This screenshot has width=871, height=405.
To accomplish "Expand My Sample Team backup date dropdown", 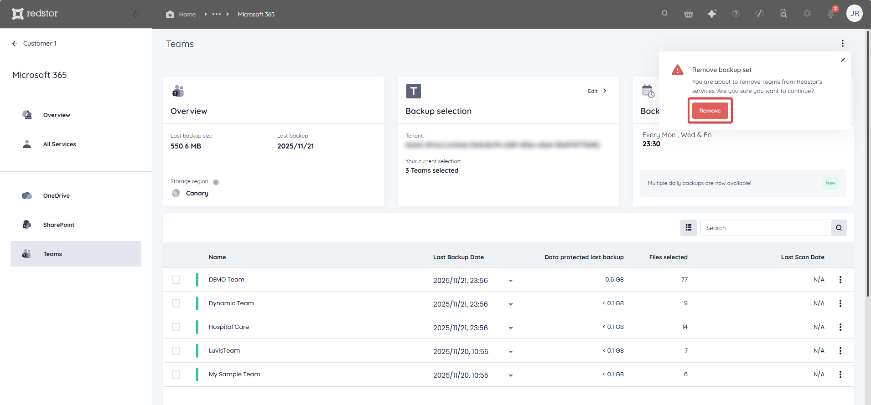I will coord(511,375).
